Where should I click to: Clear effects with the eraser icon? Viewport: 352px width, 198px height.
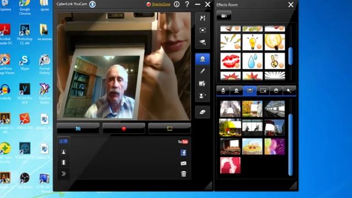coord(202,112)
